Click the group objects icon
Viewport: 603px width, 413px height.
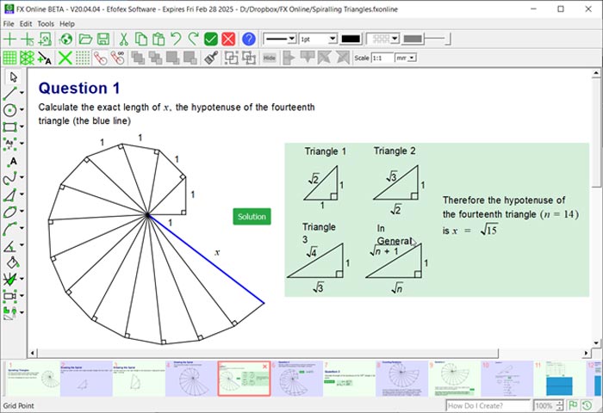(x=231, y=58)
